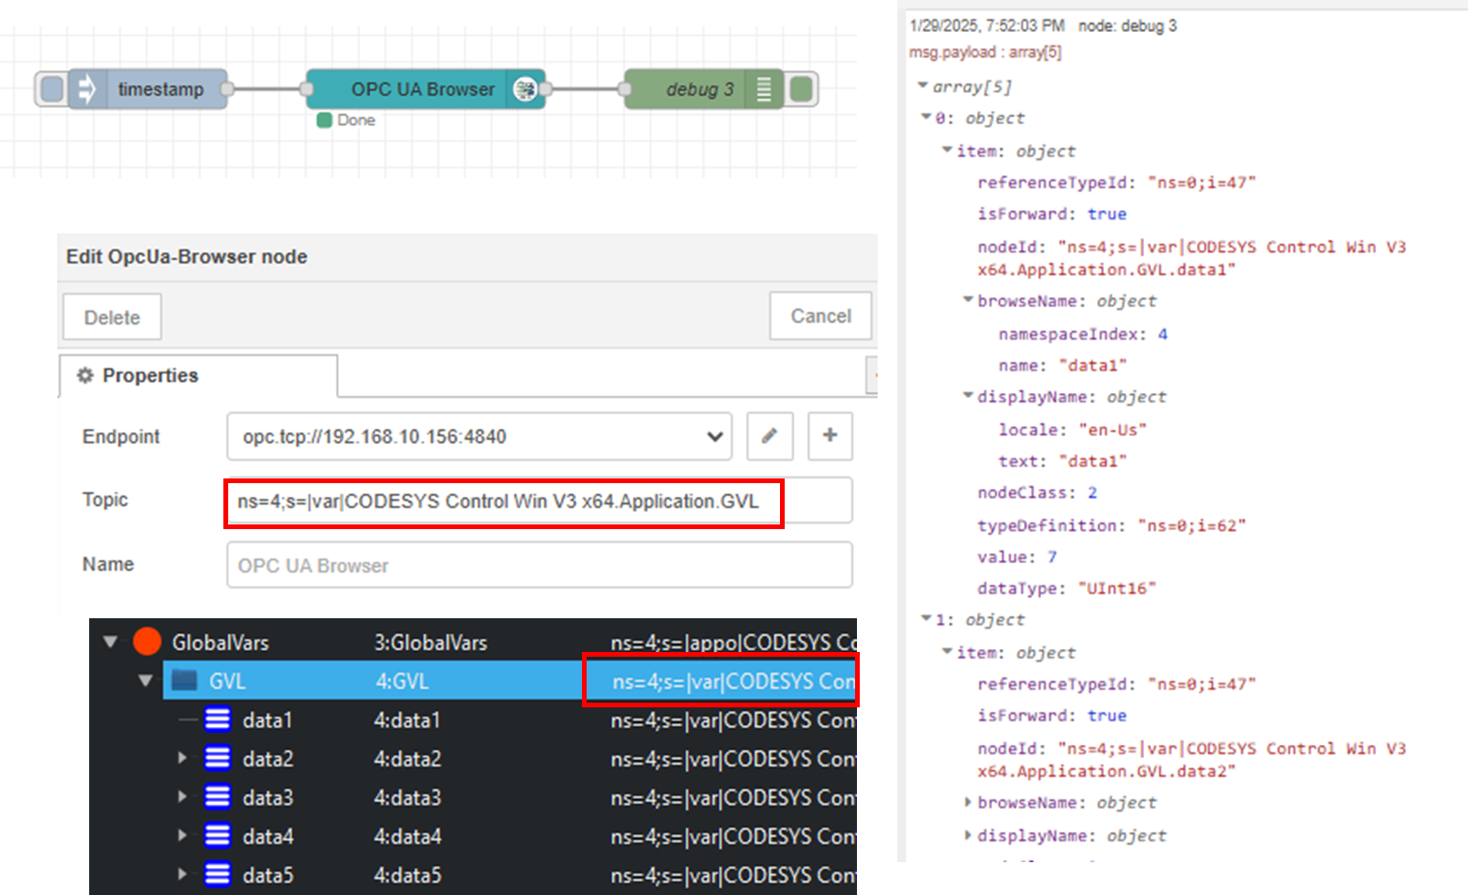Collapse the GlobalVars tree node
The width and height of the screenshot is (1468, 895).
click(x=111, y=643)
